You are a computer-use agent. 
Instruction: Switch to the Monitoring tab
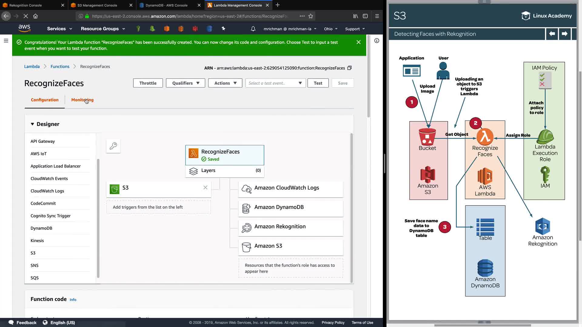[82, 100]
